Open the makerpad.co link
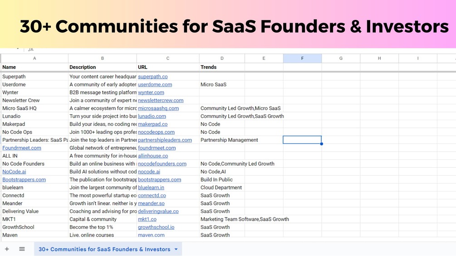Image resolution: width=456 pixels, height=256 pixels. coord(152,124)
